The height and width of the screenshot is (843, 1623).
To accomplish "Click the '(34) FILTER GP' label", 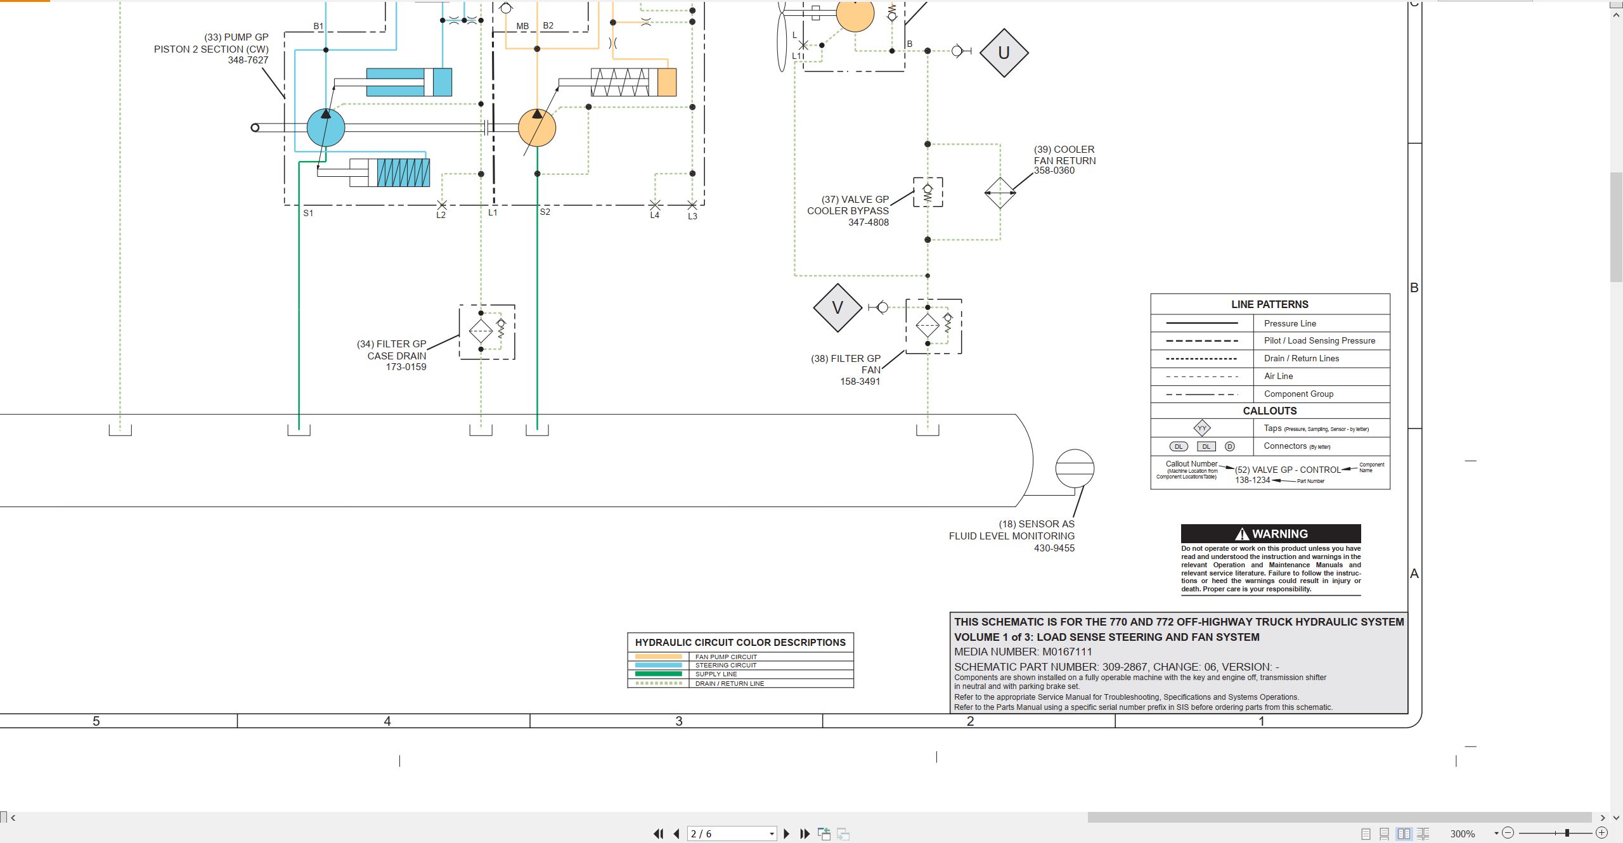I will pos(392,344).
